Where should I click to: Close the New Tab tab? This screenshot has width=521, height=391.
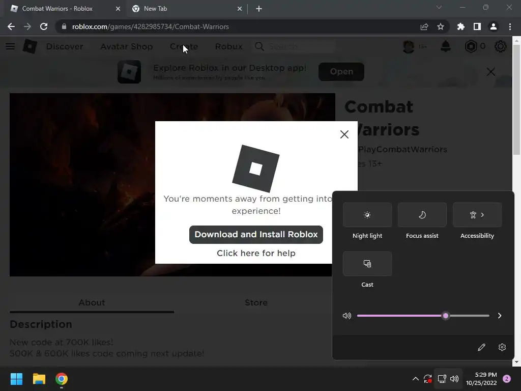point(240,9)
